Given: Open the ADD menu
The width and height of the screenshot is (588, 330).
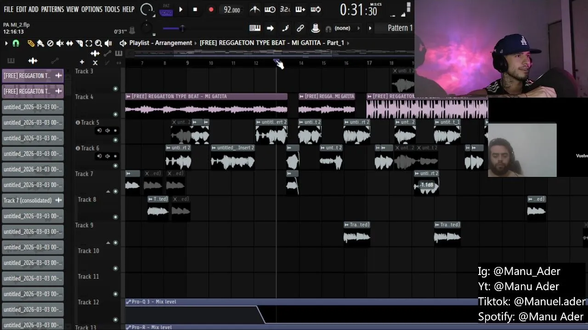Looking at the screenshot, I should coord(33,9).
